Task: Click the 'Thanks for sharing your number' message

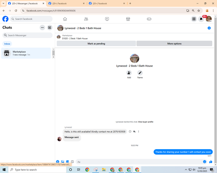Action: (183, 152)
